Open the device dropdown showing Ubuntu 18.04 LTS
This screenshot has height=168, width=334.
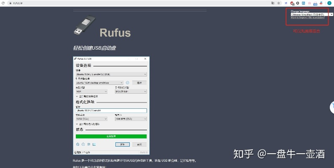[x=111, y=74]
